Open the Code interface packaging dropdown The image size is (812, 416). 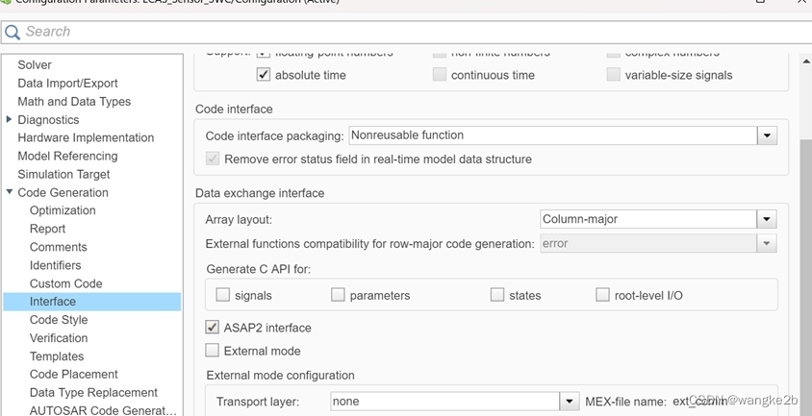pos(767,135)
